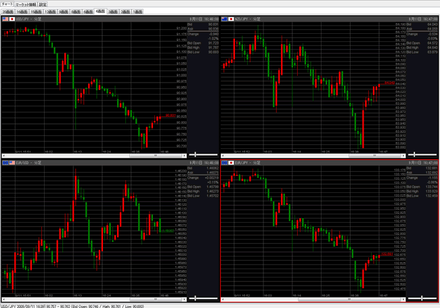Click left scroll arrow of EUR/USD chart
This screenshot has height=308, width=440.
pos(3,299)
